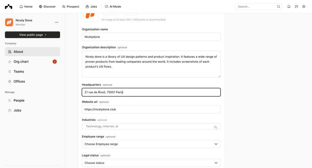
Task: Click the Industries search field
Action: (x=151, y=126)
